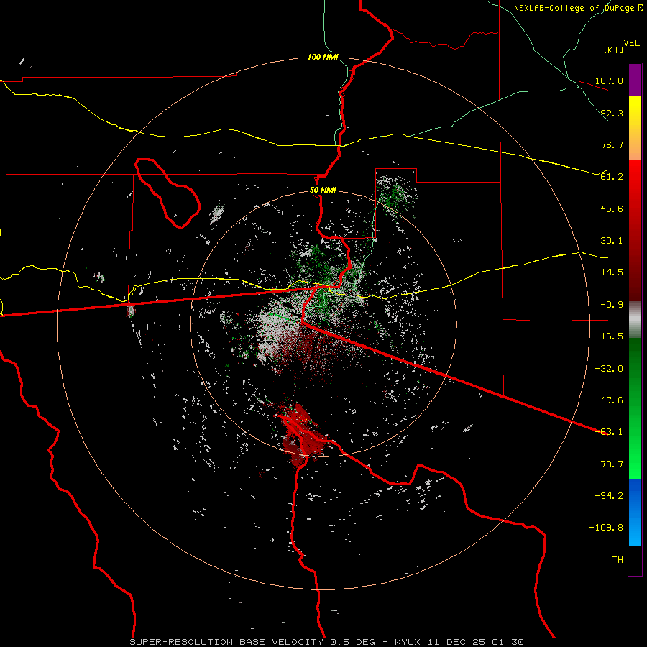
Task: Click the TH legend label
Action: click(618, 560)
